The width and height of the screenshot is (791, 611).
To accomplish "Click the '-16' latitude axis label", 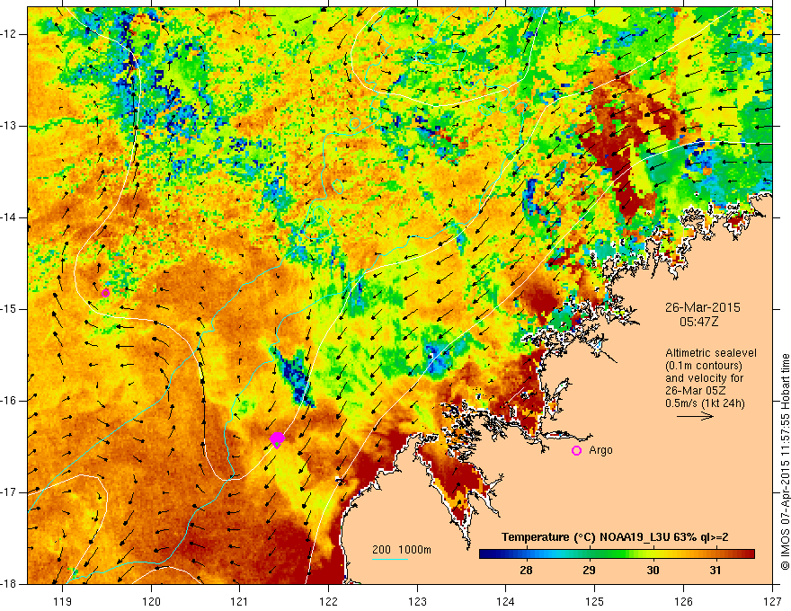I will [x=9, y=401].
